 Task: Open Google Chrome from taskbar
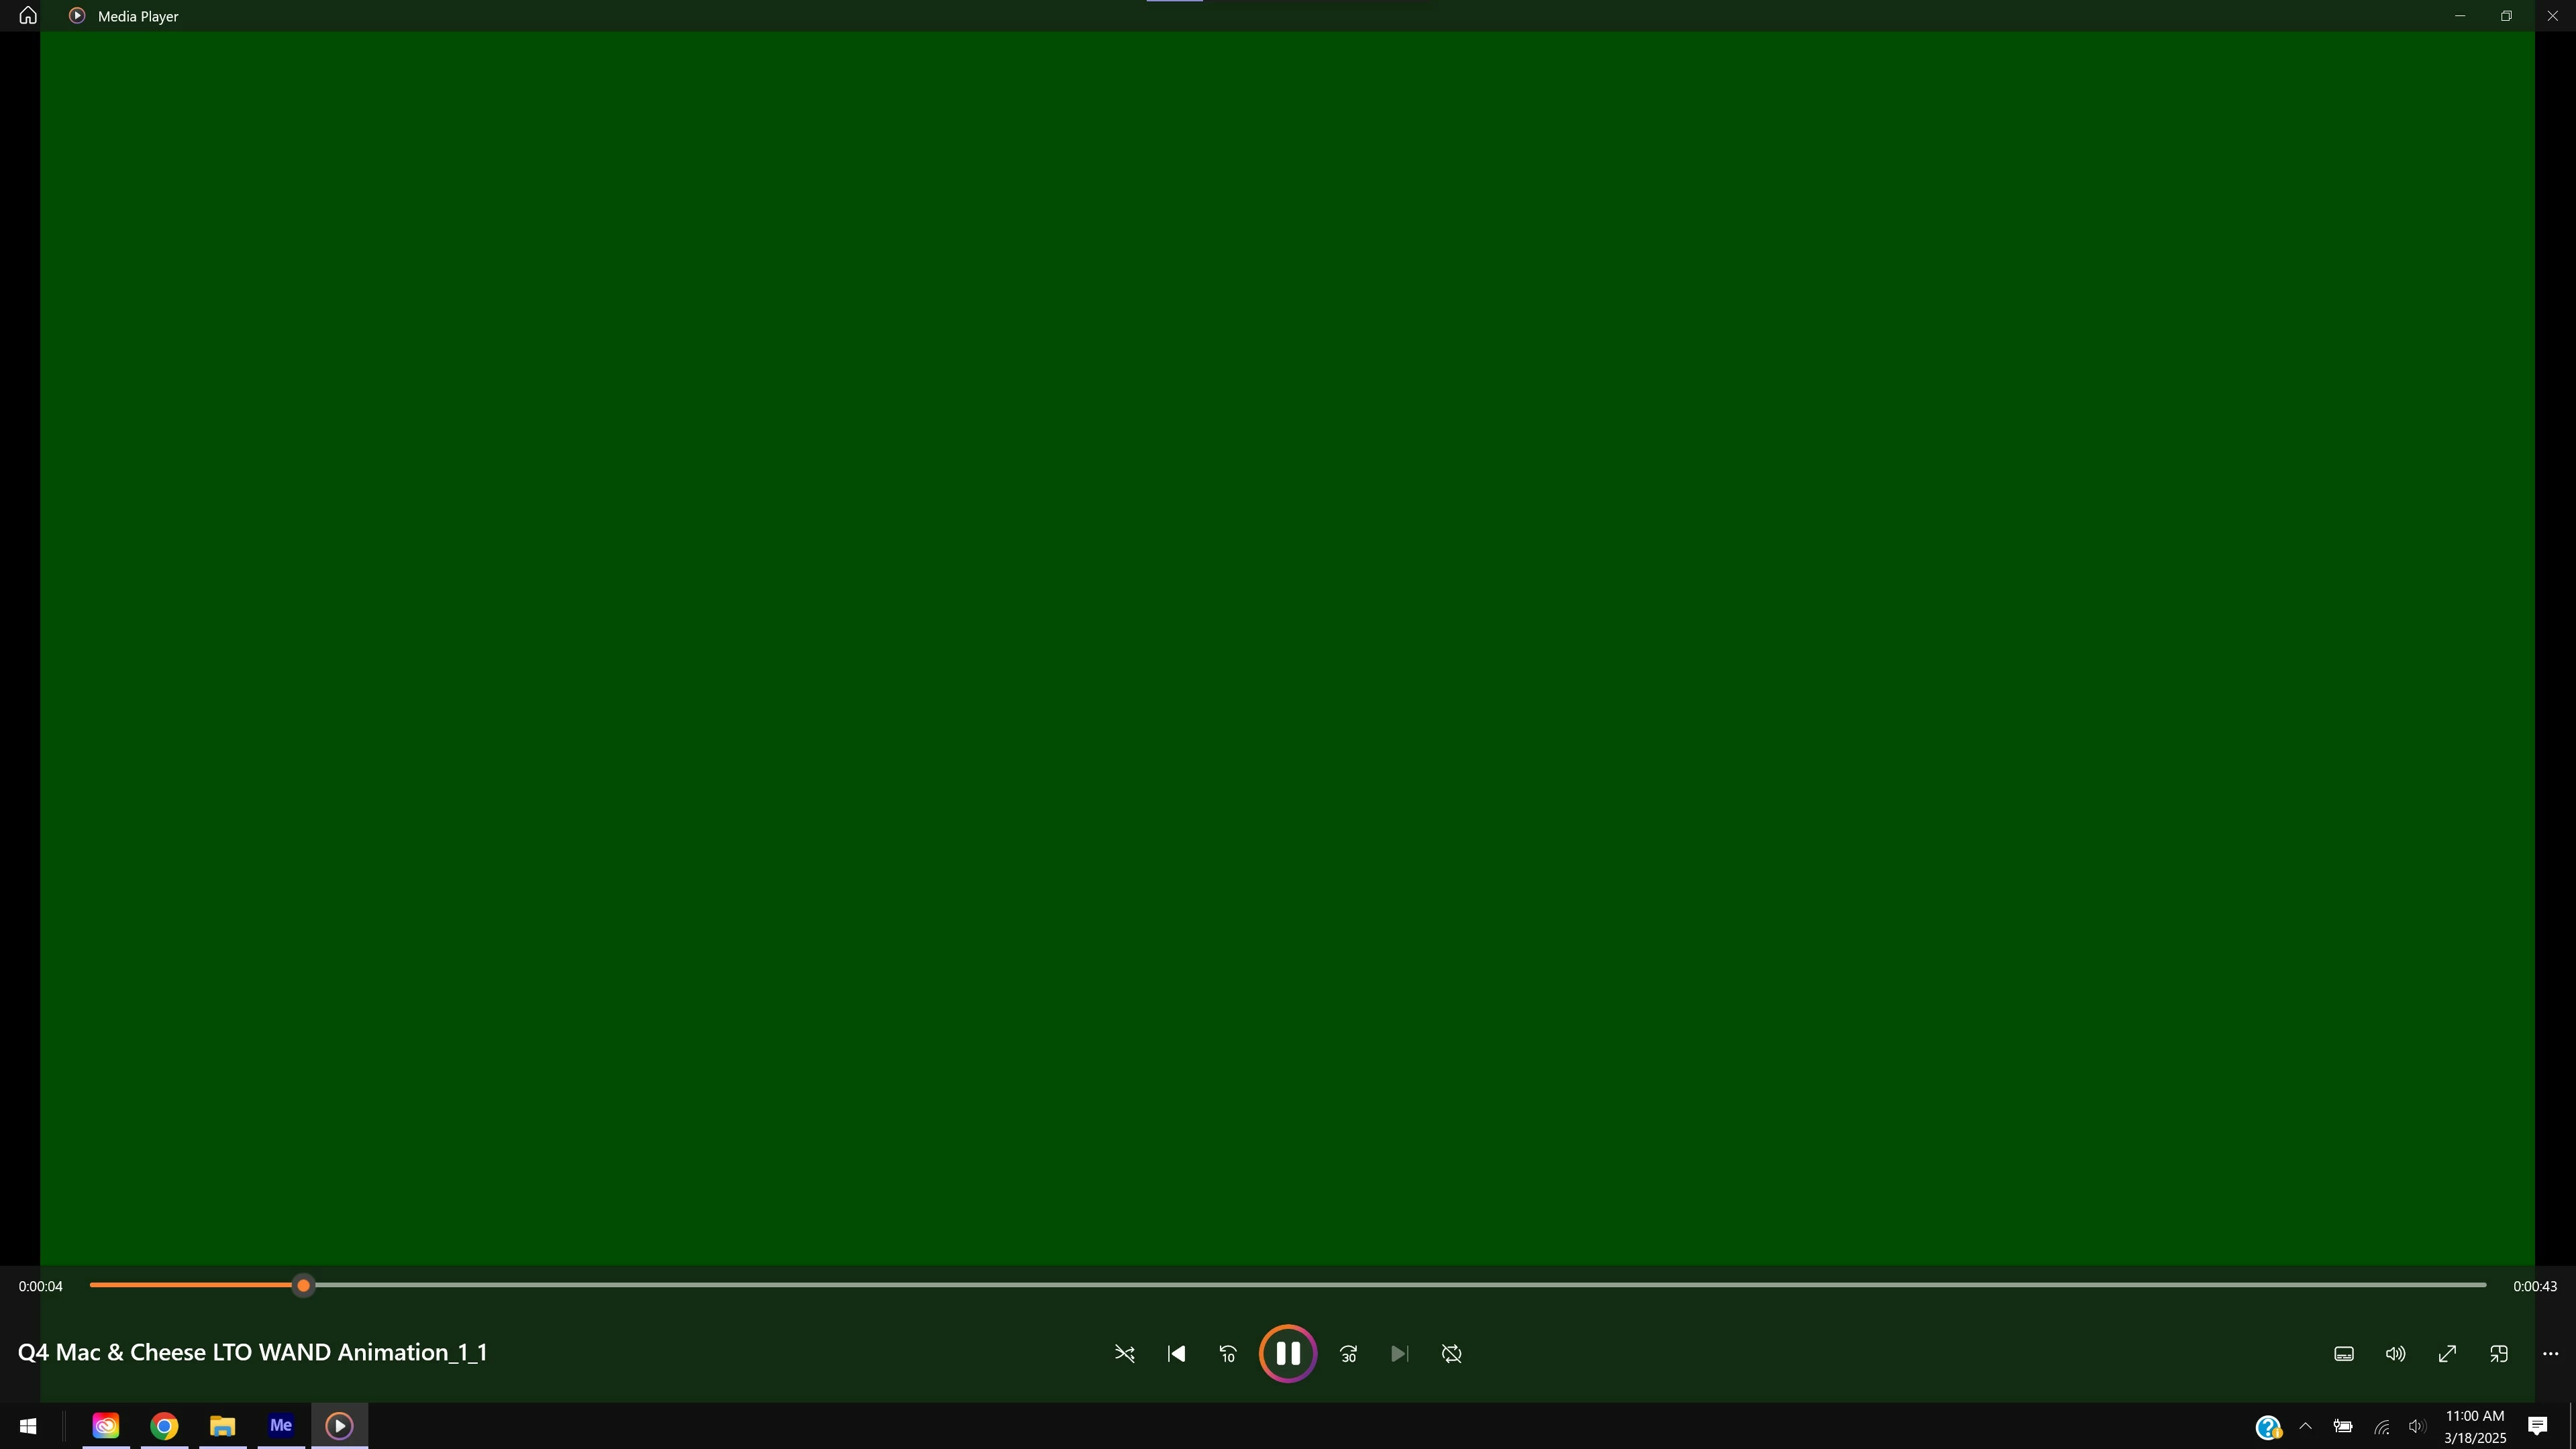tap(164, 1426)
